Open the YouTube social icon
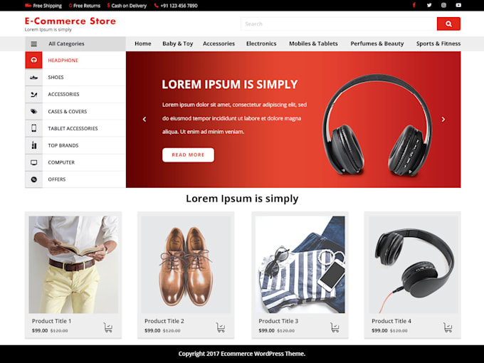This screenshot has width=484, height=363. tap(458, 5)
